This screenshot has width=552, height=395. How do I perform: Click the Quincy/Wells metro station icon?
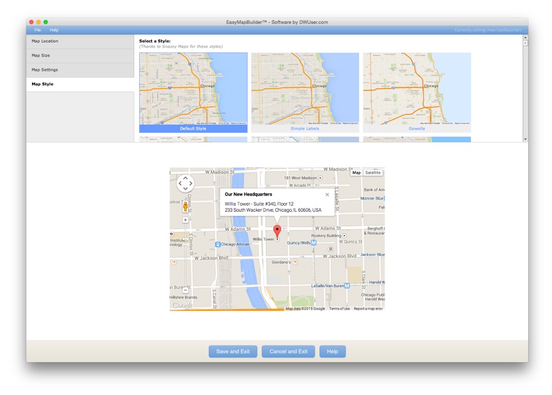[314, 243]
